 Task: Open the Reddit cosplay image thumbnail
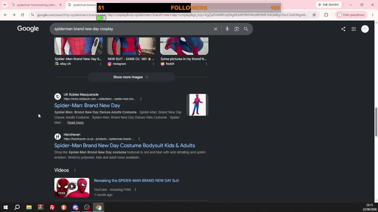[x=184, y=46]
